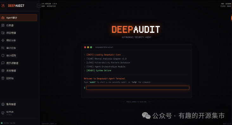The height and width of the screenshot is (125, 232).
Task: Click "Welcome to DeepAudit Agent Terminal" text
Action: coord(105,78)
